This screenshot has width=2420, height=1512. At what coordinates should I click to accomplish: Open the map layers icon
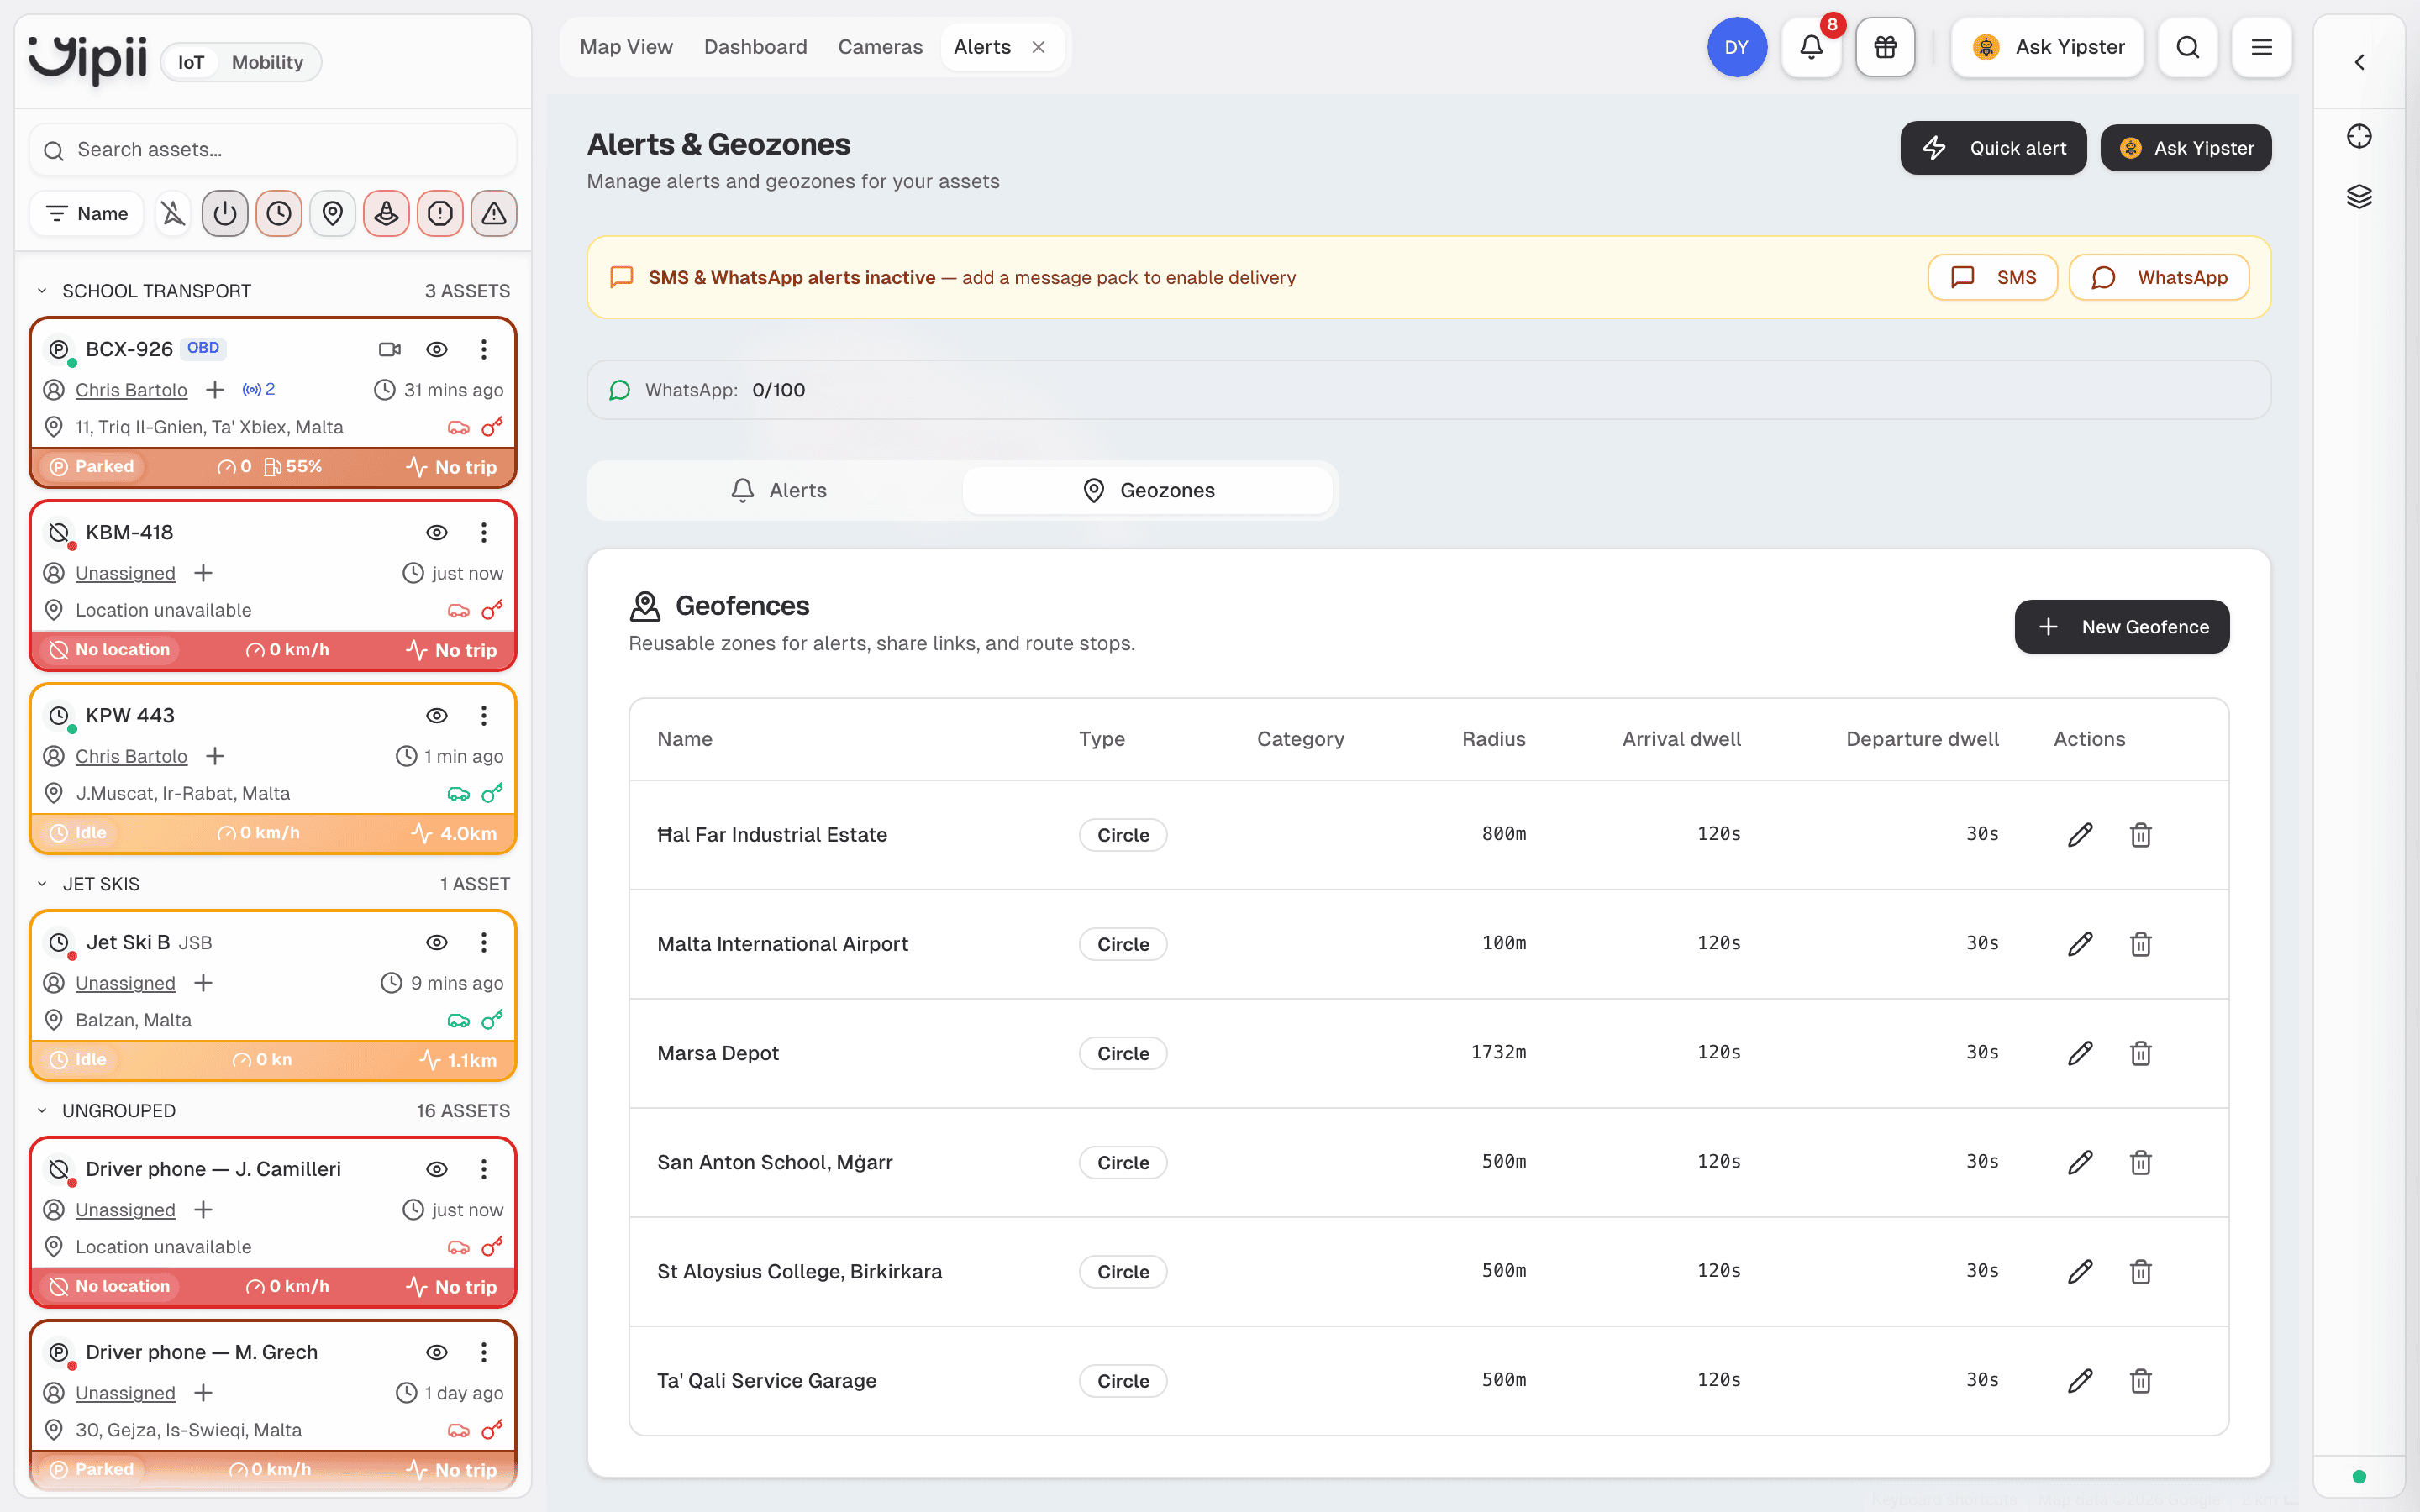pyautogui.click(x=2359, y=196)
